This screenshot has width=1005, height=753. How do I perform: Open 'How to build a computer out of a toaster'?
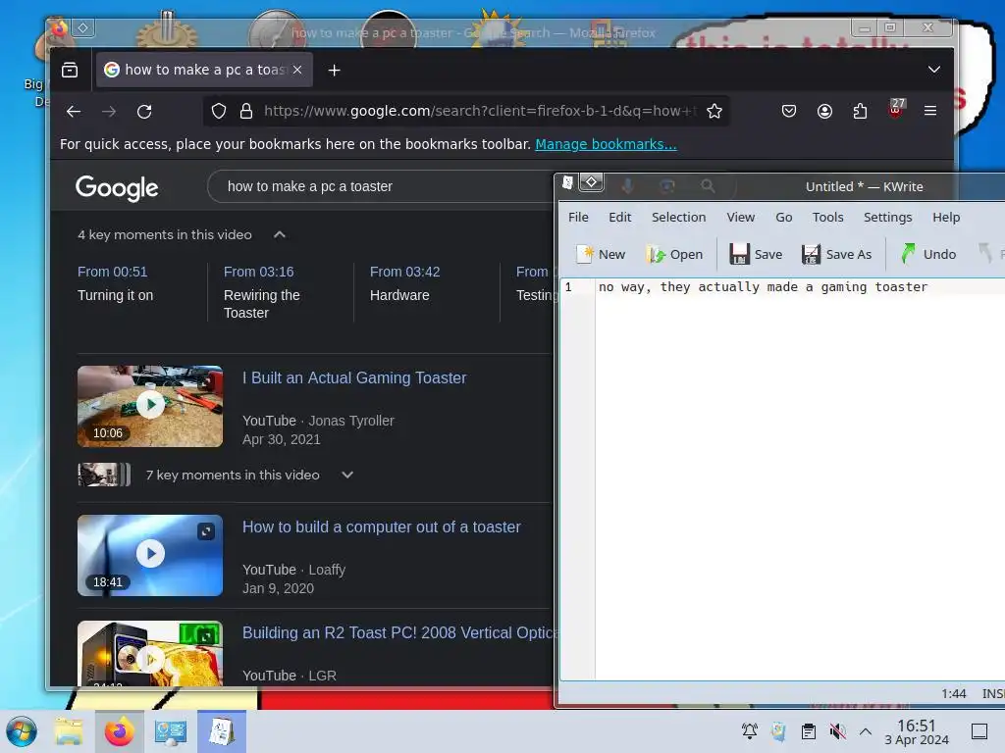(382, 527)
